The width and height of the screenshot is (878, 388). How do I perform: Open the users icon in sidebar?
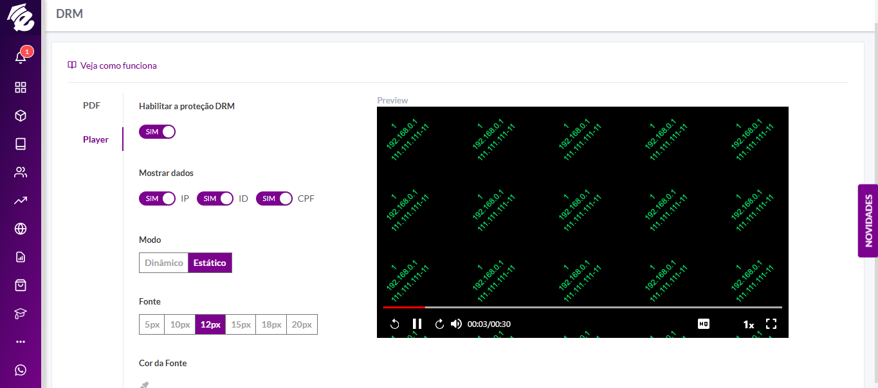click(21, 172)
